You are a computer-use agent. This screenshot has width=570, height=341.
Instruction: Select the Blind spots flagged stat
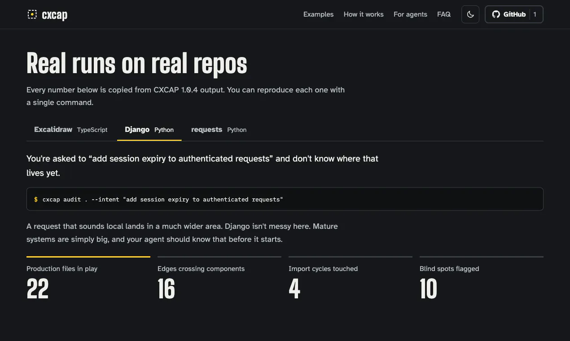[482, 278]
